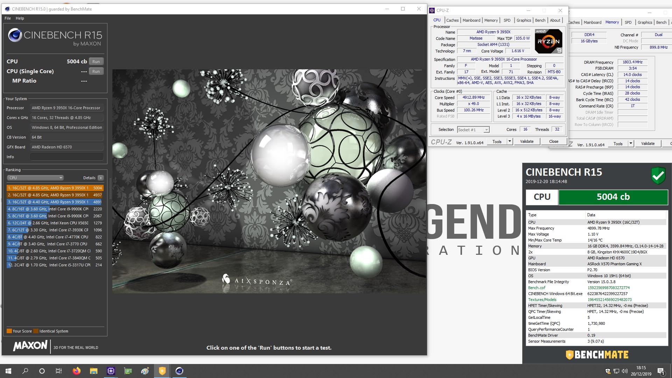
Task: Click the Ryzen 9 processor logo
Action: click(x=548, y=41)
